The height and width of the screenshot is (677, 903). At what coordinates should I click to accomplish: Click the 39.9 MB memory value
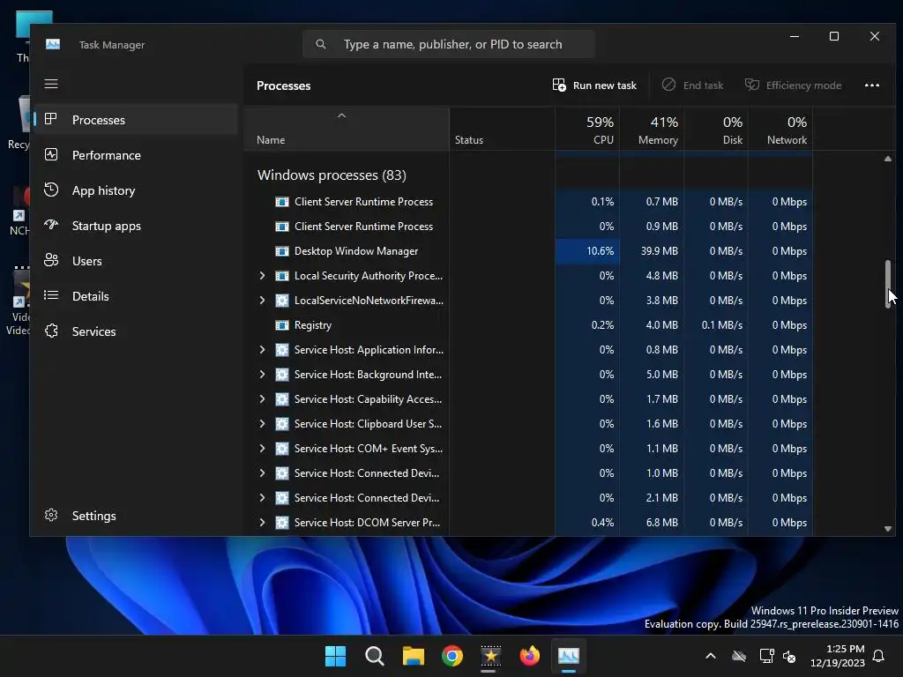point(660,251)
